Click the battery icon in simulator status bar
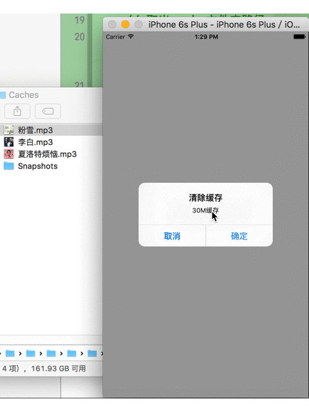Viewport: 309px width, 412px height. (x=299, y=37)
